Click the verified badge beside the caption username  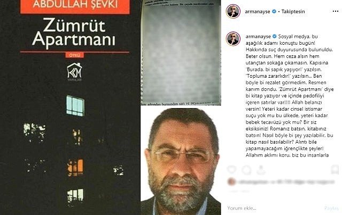coord(275,36)
